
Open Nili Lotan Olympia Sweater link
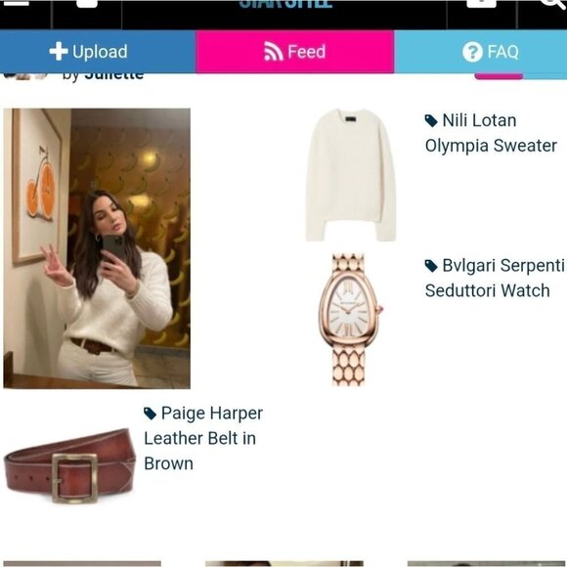pyautogui.click(x=491, y=133)
